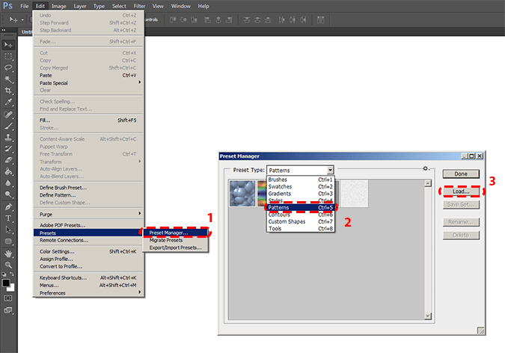
Task: Click the Done button
Action: (461, 174)
